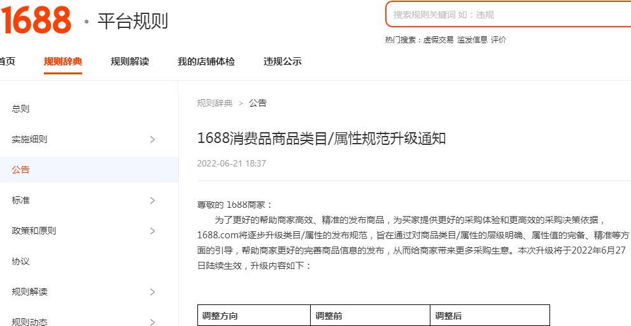Search hot keyword 评价
The image size is (631, 326).
click(x=499, y=40)
